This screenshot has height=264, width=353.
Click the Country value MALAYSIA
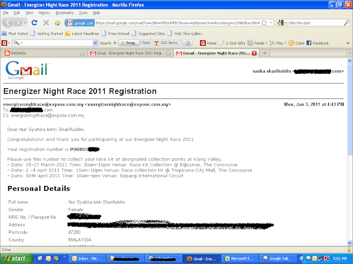click(79, 240)
